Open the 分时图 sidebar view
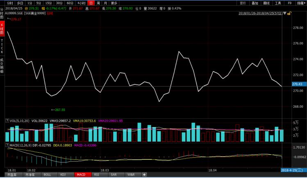 (x=2, y=13)
